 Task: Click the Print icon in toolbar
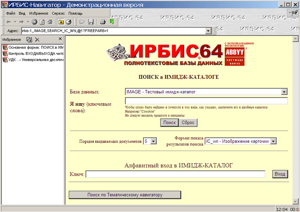click(x=103, y=22)
